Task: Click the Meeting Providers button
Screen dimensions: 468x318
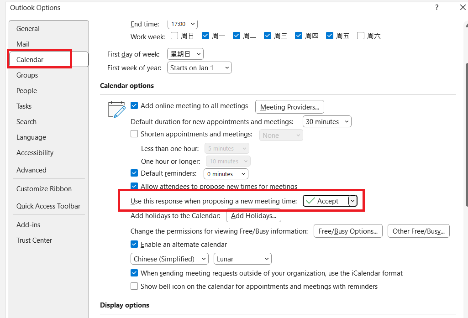Action: pyautogui.click(x=289, y=107)
